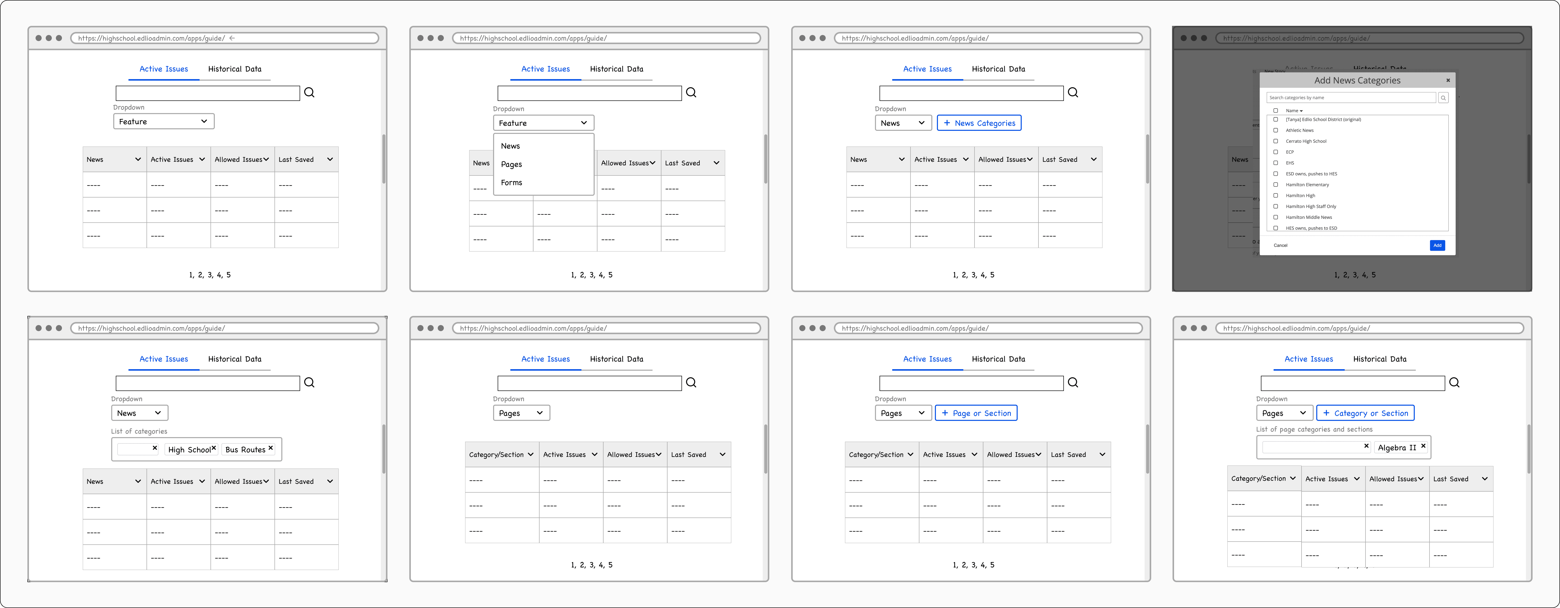Image resolution: width=1560 pixels, height=608 pixels.
Task: Remove the Algebra II tag
Action: click(x=1423, y=446)
